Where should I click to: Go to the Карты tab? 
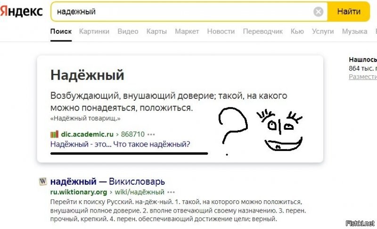point(156,32)
